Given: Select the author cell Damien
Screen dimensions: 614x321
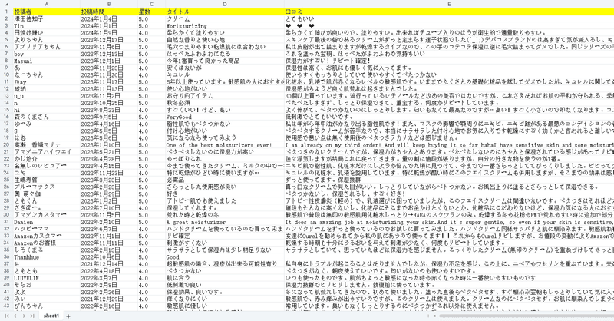Looking at the screenshot, I should click(46, 222).
